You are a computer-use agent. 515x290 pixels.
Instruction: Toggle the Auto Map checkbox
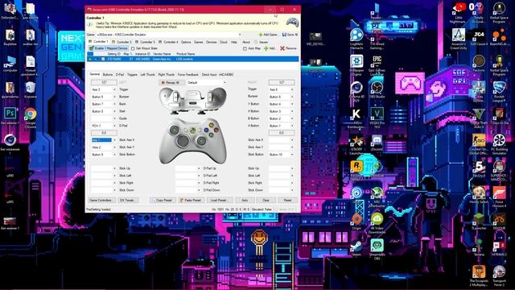click(245, 48)
